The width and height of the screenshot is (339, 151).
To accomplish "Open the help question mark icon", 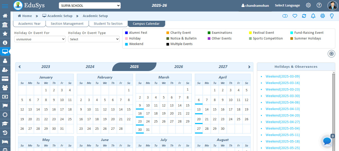I will (x=319, y=5).
